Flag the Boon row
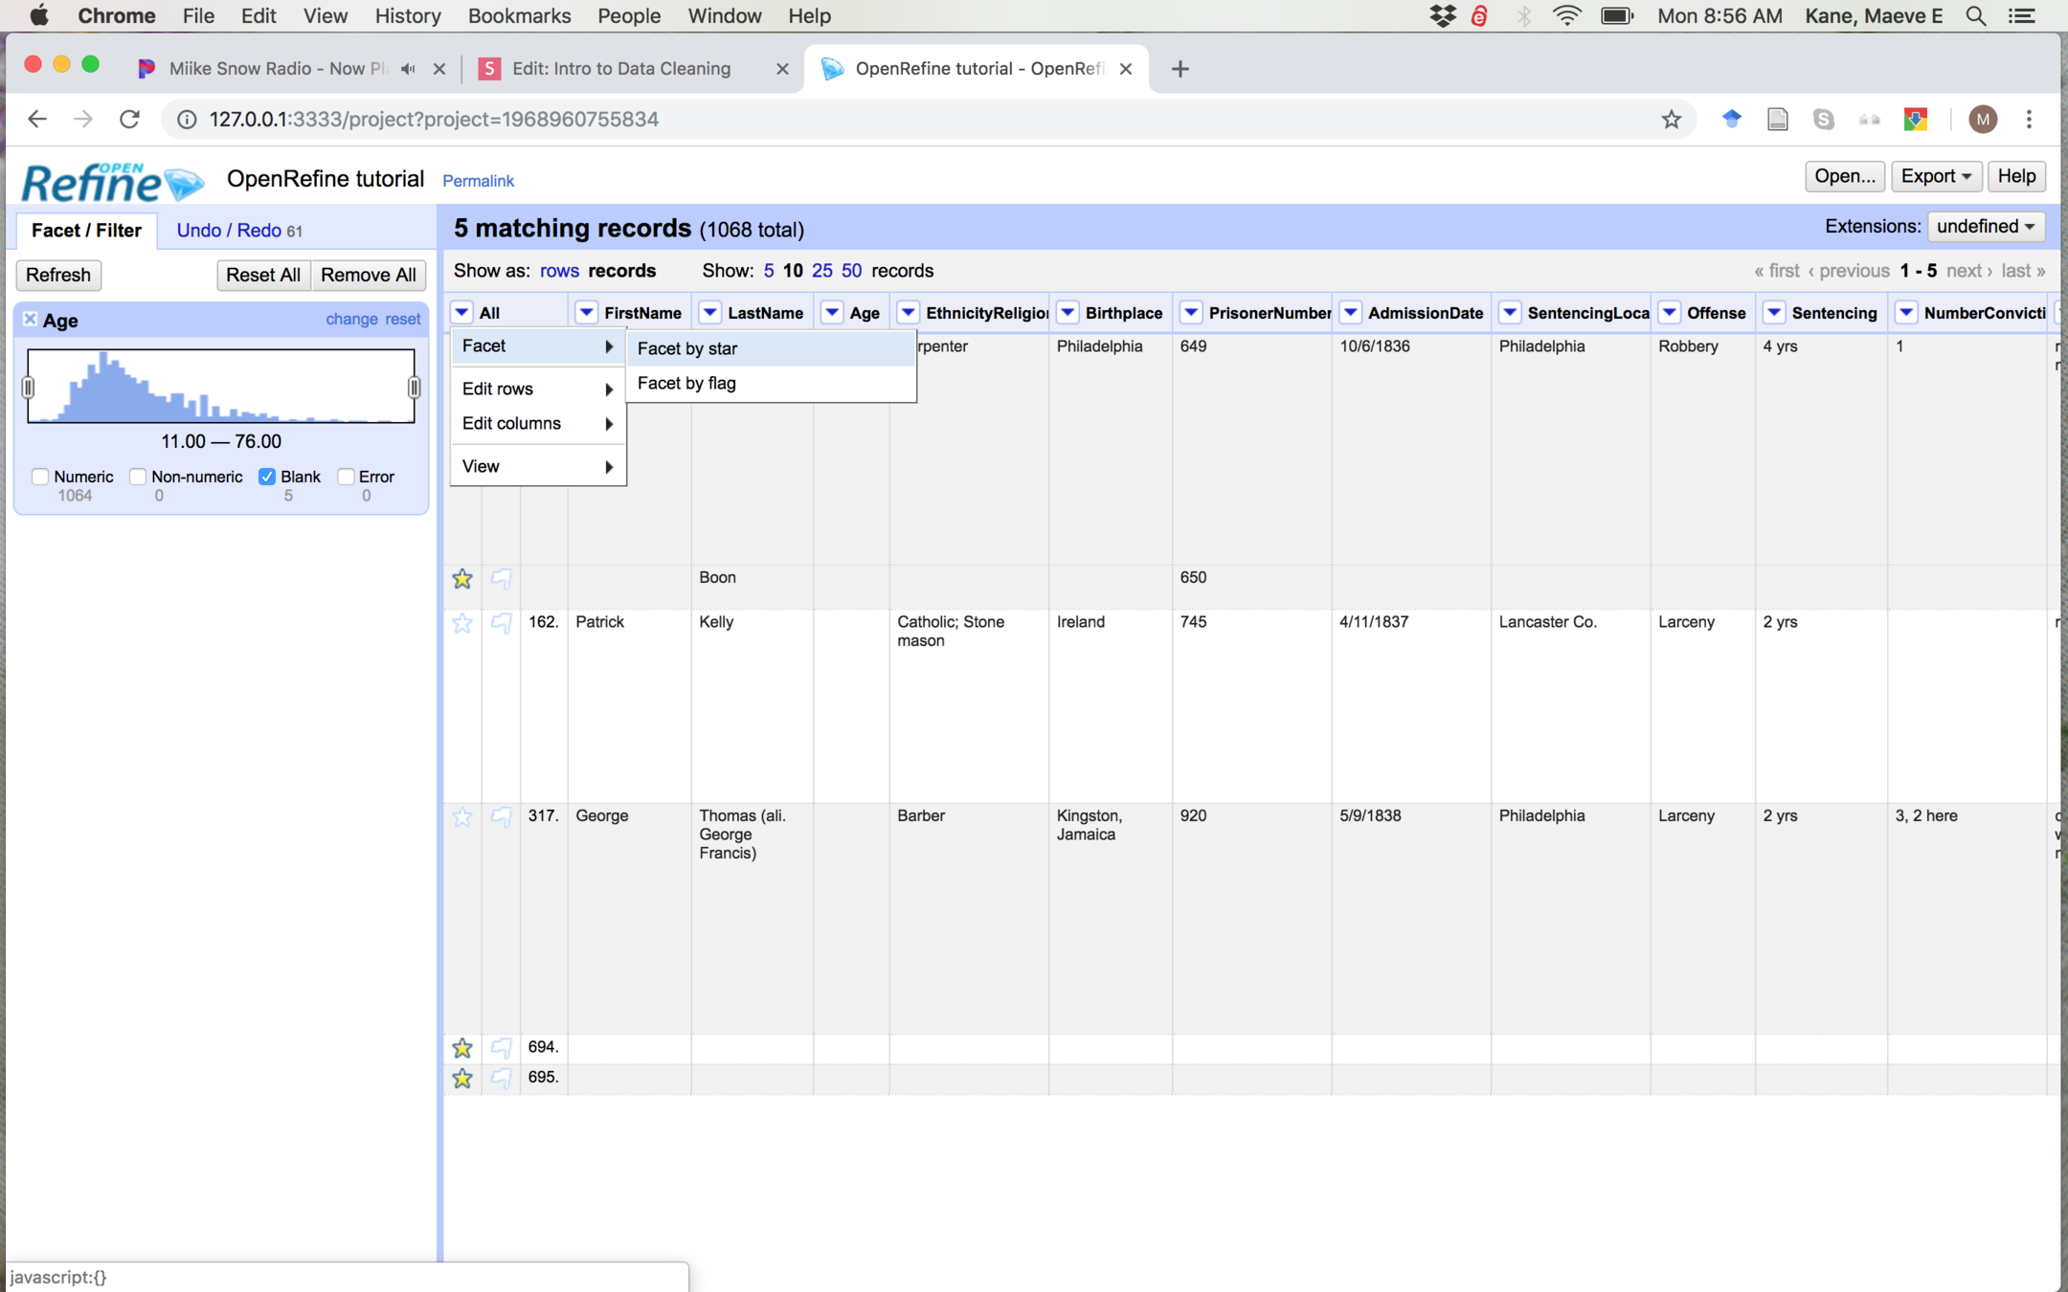2068x1292 pixels. (501, 578)
